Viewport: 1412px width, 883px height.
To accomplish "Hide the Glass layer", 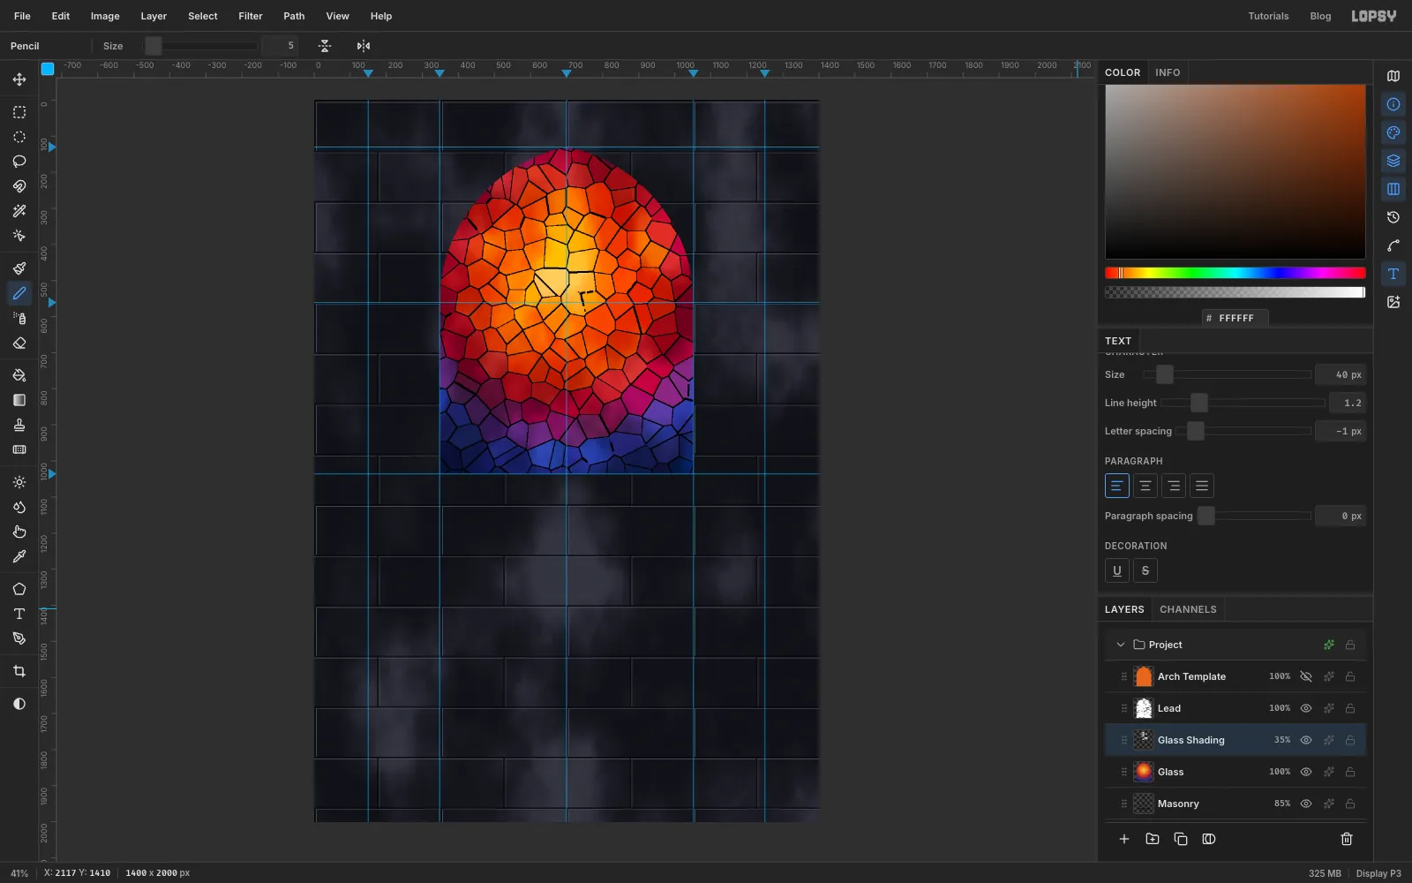I will click(x=1306, y=772).
